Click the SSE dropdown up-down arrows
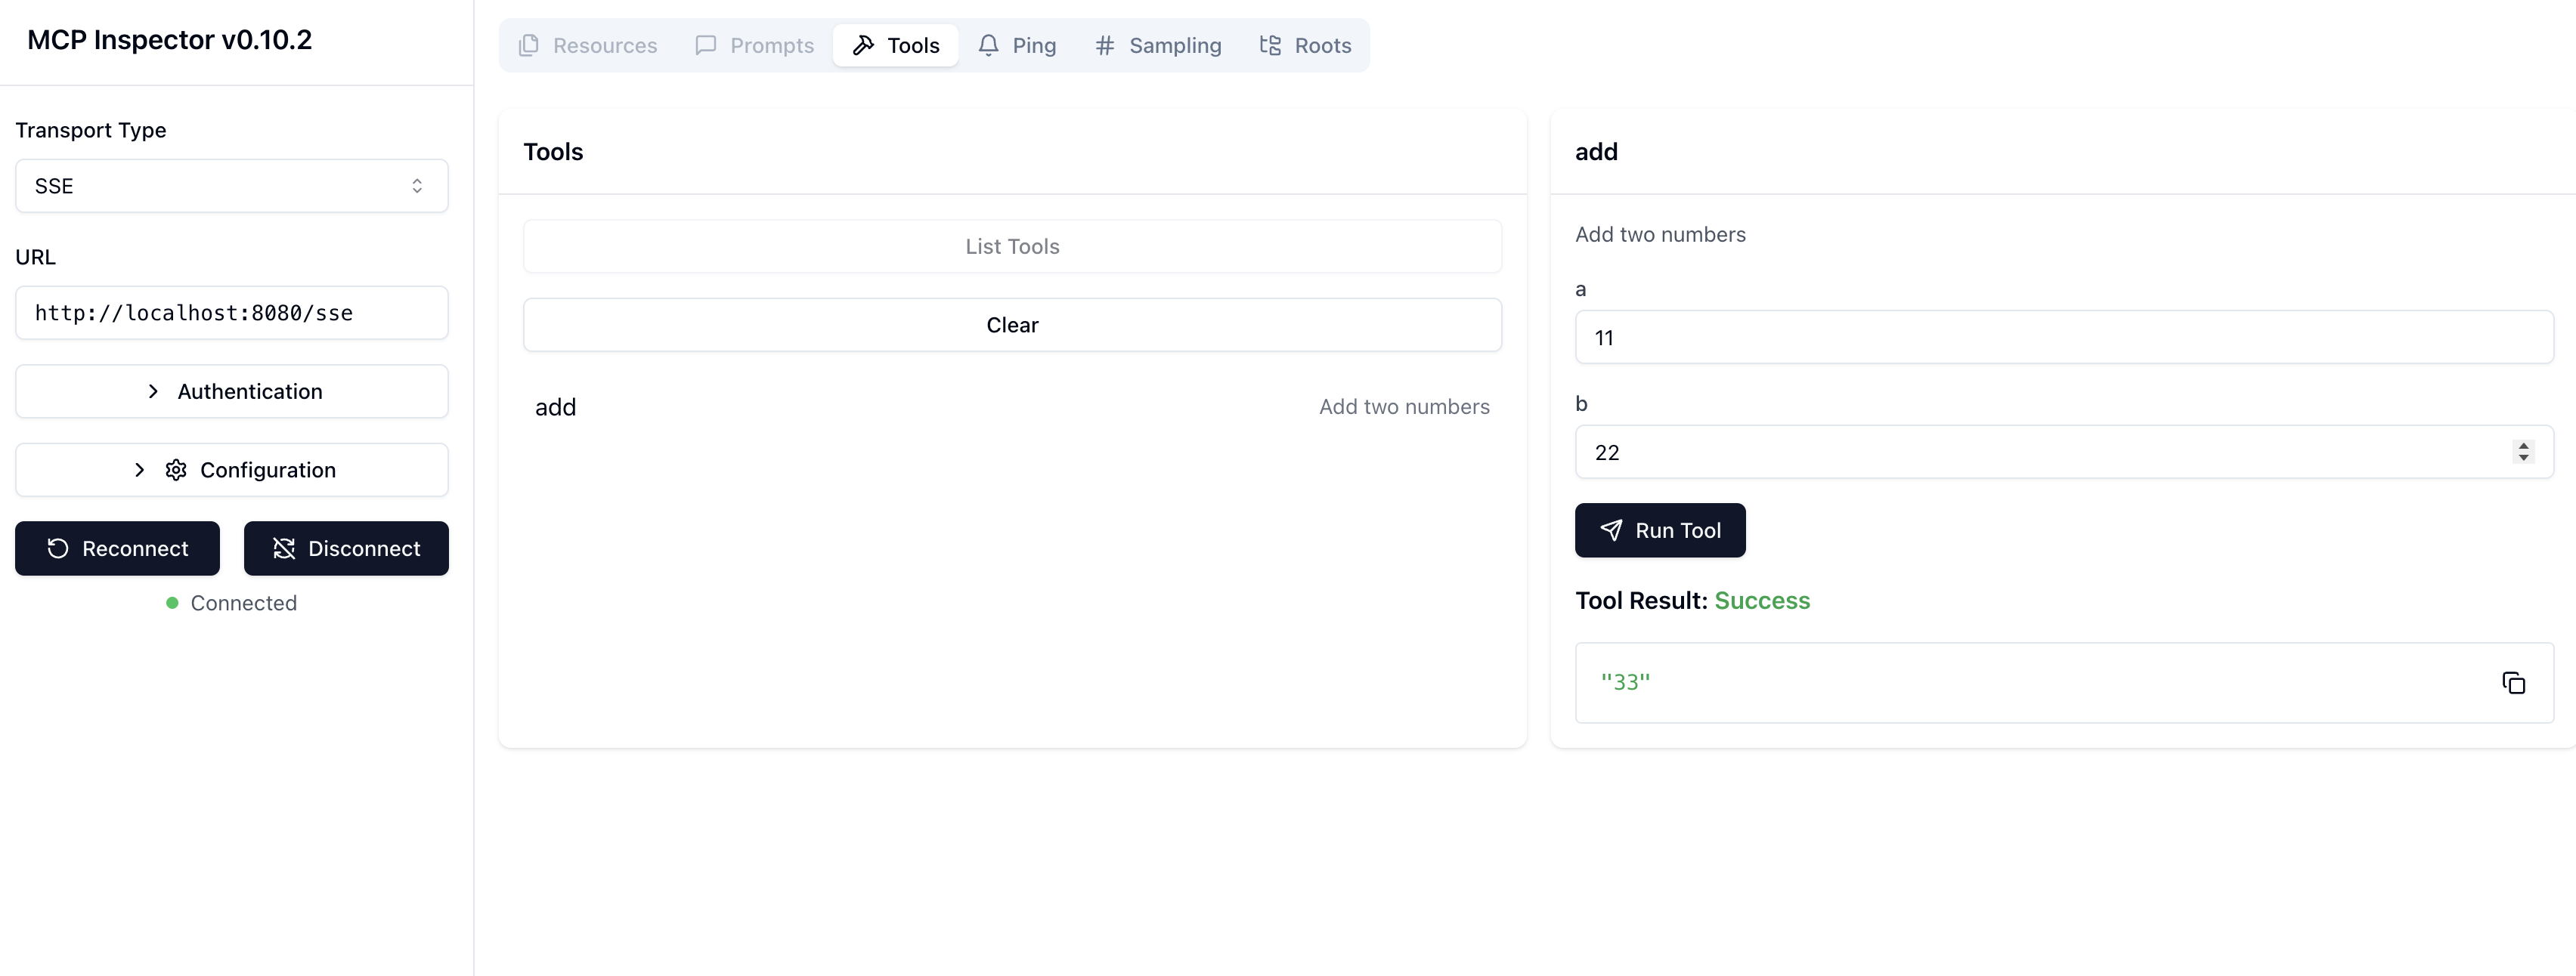 [x=417, y=186]
